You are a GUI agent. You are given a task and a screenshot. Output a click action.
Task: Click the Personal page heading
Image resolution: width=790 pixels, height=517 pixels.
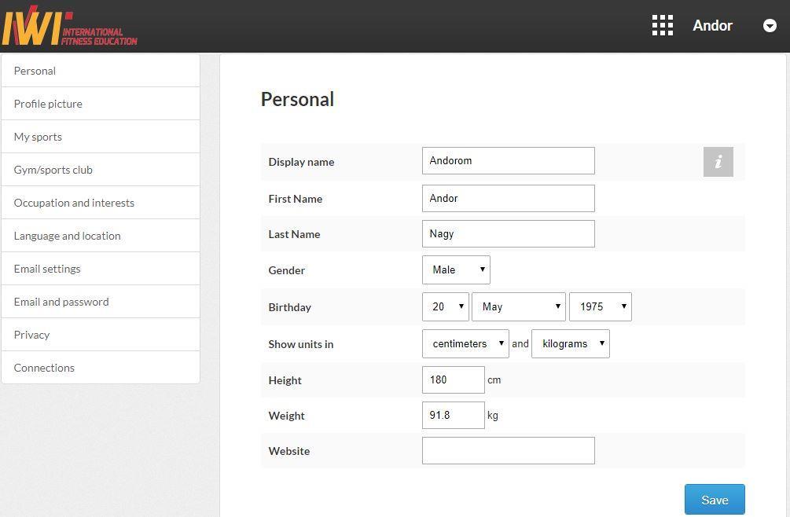(297, 99)
